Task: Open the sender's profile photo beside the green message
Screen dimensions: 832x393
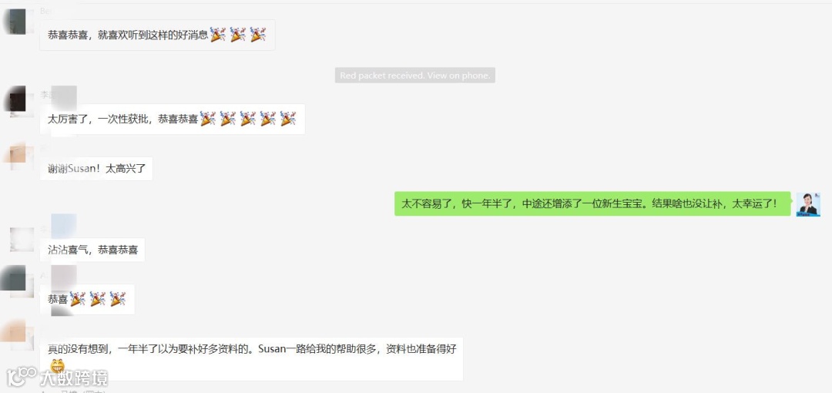Action: (808, 204)
